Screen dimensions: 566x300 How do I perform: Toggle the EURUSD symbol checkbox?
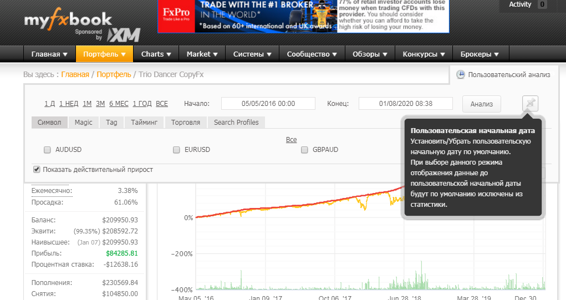(x=176, y=150)
